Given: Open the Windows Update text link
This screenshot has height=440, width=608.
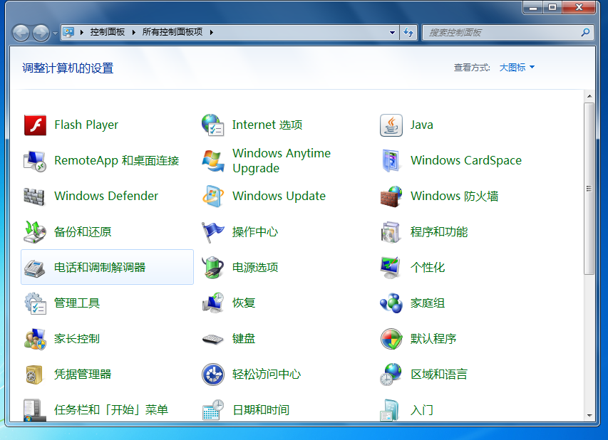Looking at the screenshot, I should click(279, 196).
